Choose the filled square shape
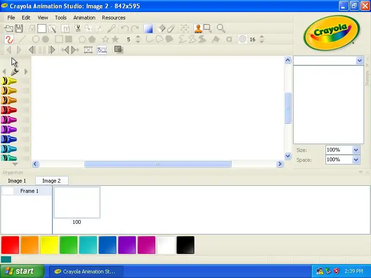Image resolution: width=371 pixels, height=278 pixels. click(x=69, y=39)
